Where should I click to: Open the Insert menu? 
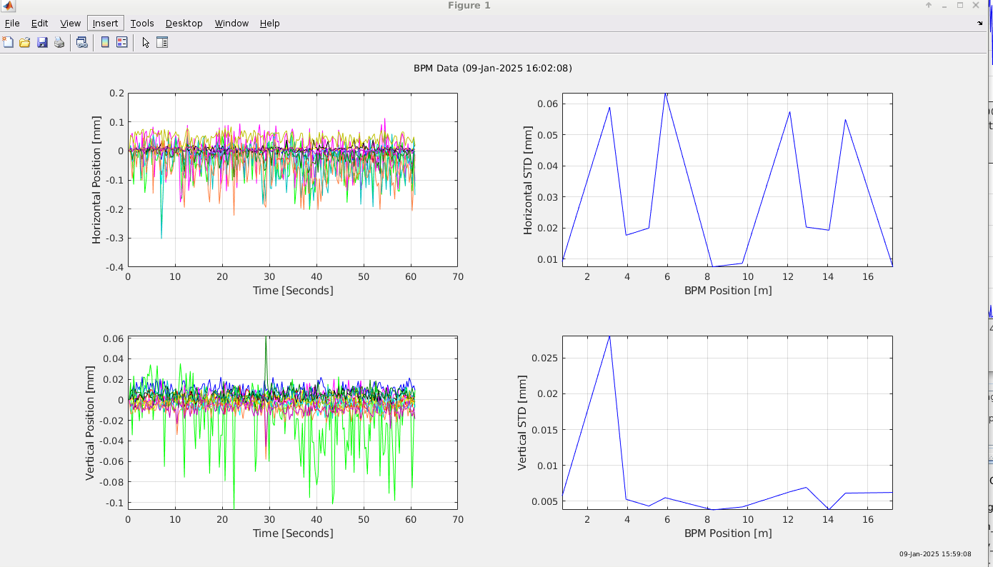coord(105,24)
